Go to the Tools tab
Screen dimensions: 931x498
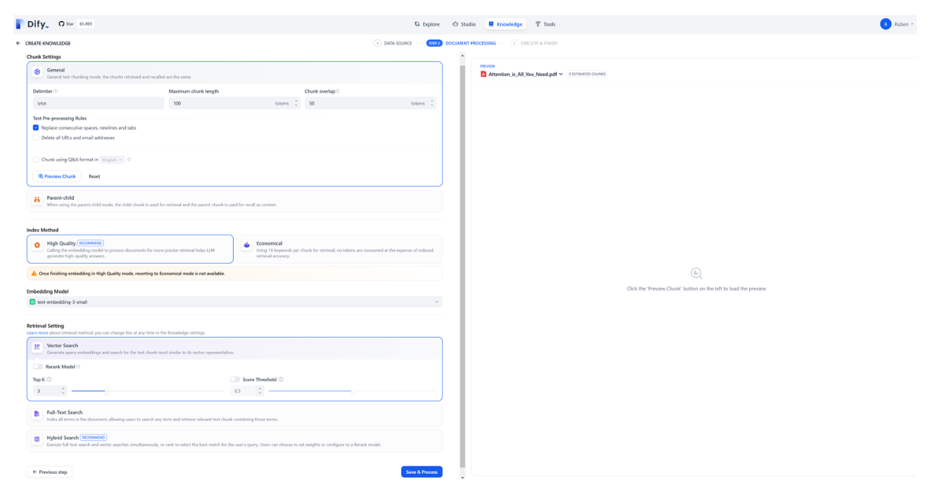[x=545, y=24]
